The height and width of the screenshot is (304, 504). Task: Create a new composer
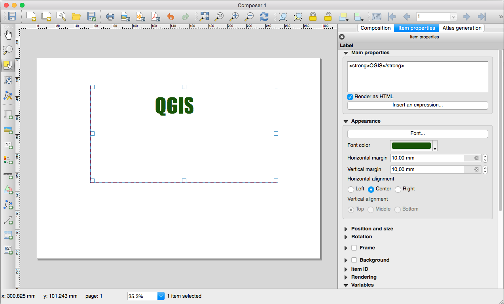(x=31, y=17)
